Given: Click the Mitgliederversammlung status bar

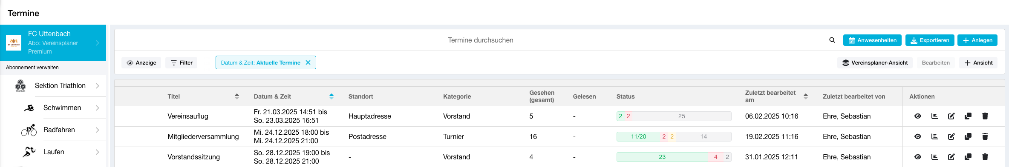Looking at the screenshot, I should point(674,136).
